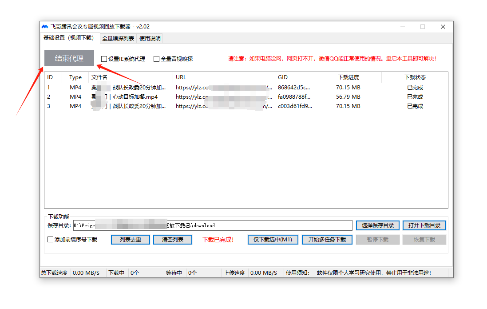Viewport: 487px width, 309px height.
Task: Check 添加前缀序号下载 option
Action: 51,240
